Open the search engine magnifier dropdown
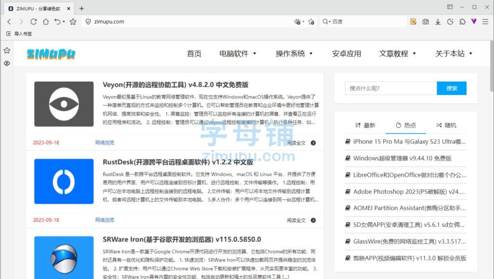494x279 pixels. pos(327,21)
